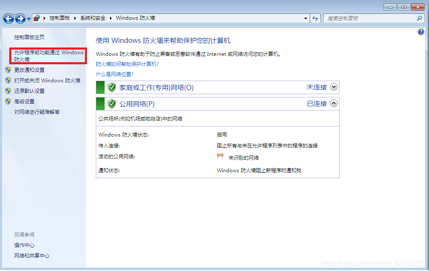429x271 pixels.
Task: Click the 未识别的网络 text
Action: pos(244,158)
